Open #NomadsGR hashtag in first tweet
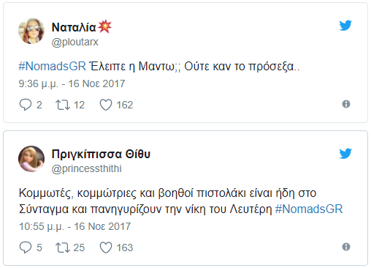The image size is (371, 268). 53,66
